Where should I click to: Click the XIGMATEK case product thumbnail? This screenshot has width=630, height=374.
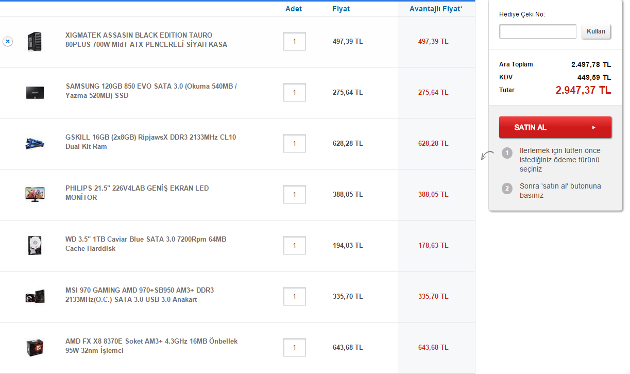click(x=35, y=41)
